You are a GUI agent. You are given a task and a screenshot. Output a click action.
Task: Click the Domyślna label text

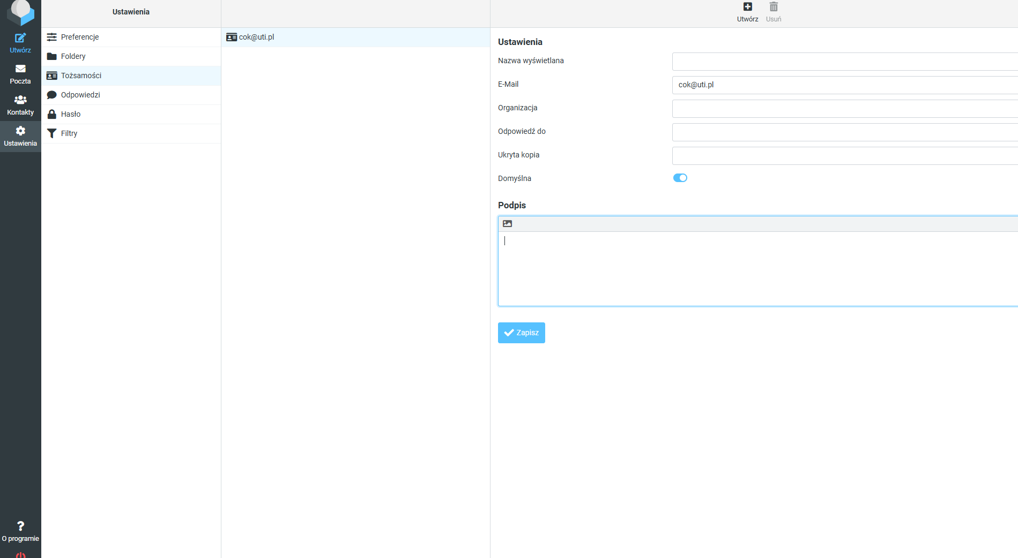[x=515, y=178]
